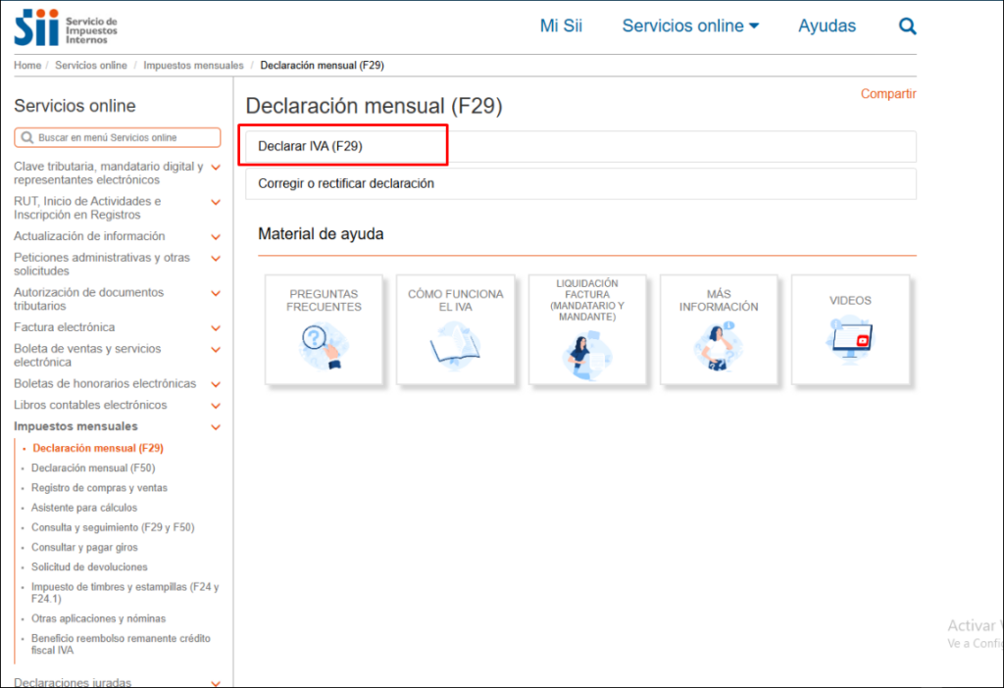Click the SII logo in the header
Viewport: 1004px width, 688px height.
(x=66, y=27)
